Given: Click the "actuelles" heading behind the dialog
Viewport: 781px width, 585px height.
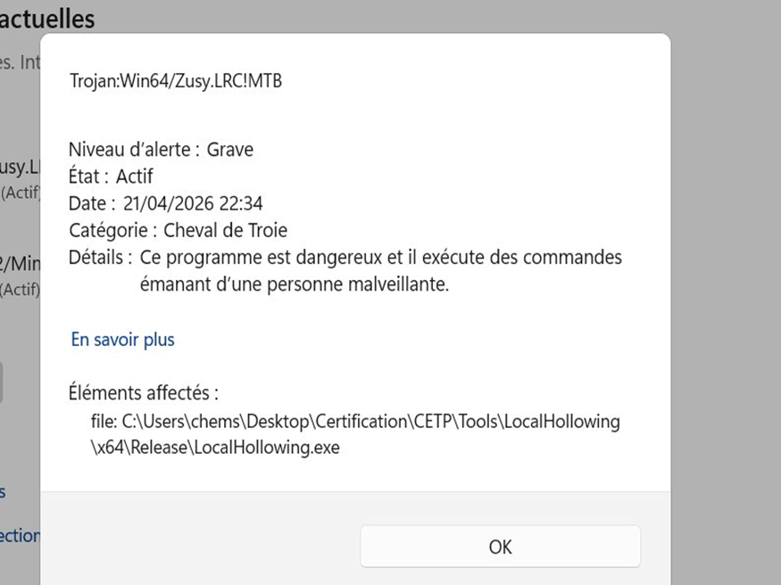Looking at the screenshot, I should pyautogui.click(x=47, y=19).
